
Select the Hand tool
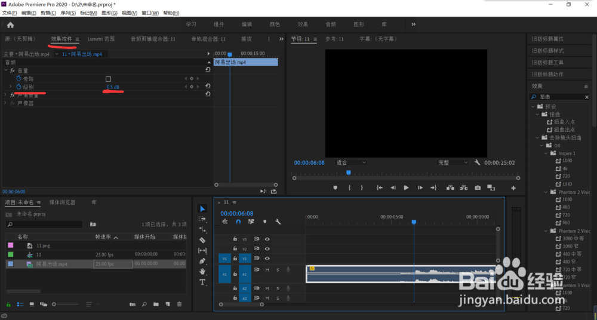(x=202, y=272)
